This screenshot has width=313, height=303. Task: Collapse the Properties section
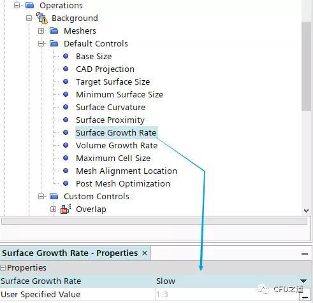pos(3,268)
